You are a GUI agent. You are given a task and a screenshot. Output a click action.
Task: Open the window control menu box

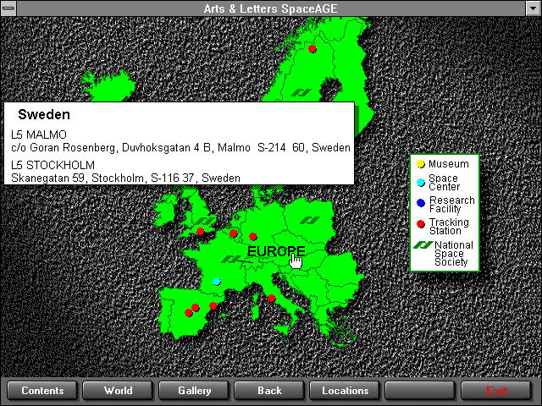tap(8, 8)
